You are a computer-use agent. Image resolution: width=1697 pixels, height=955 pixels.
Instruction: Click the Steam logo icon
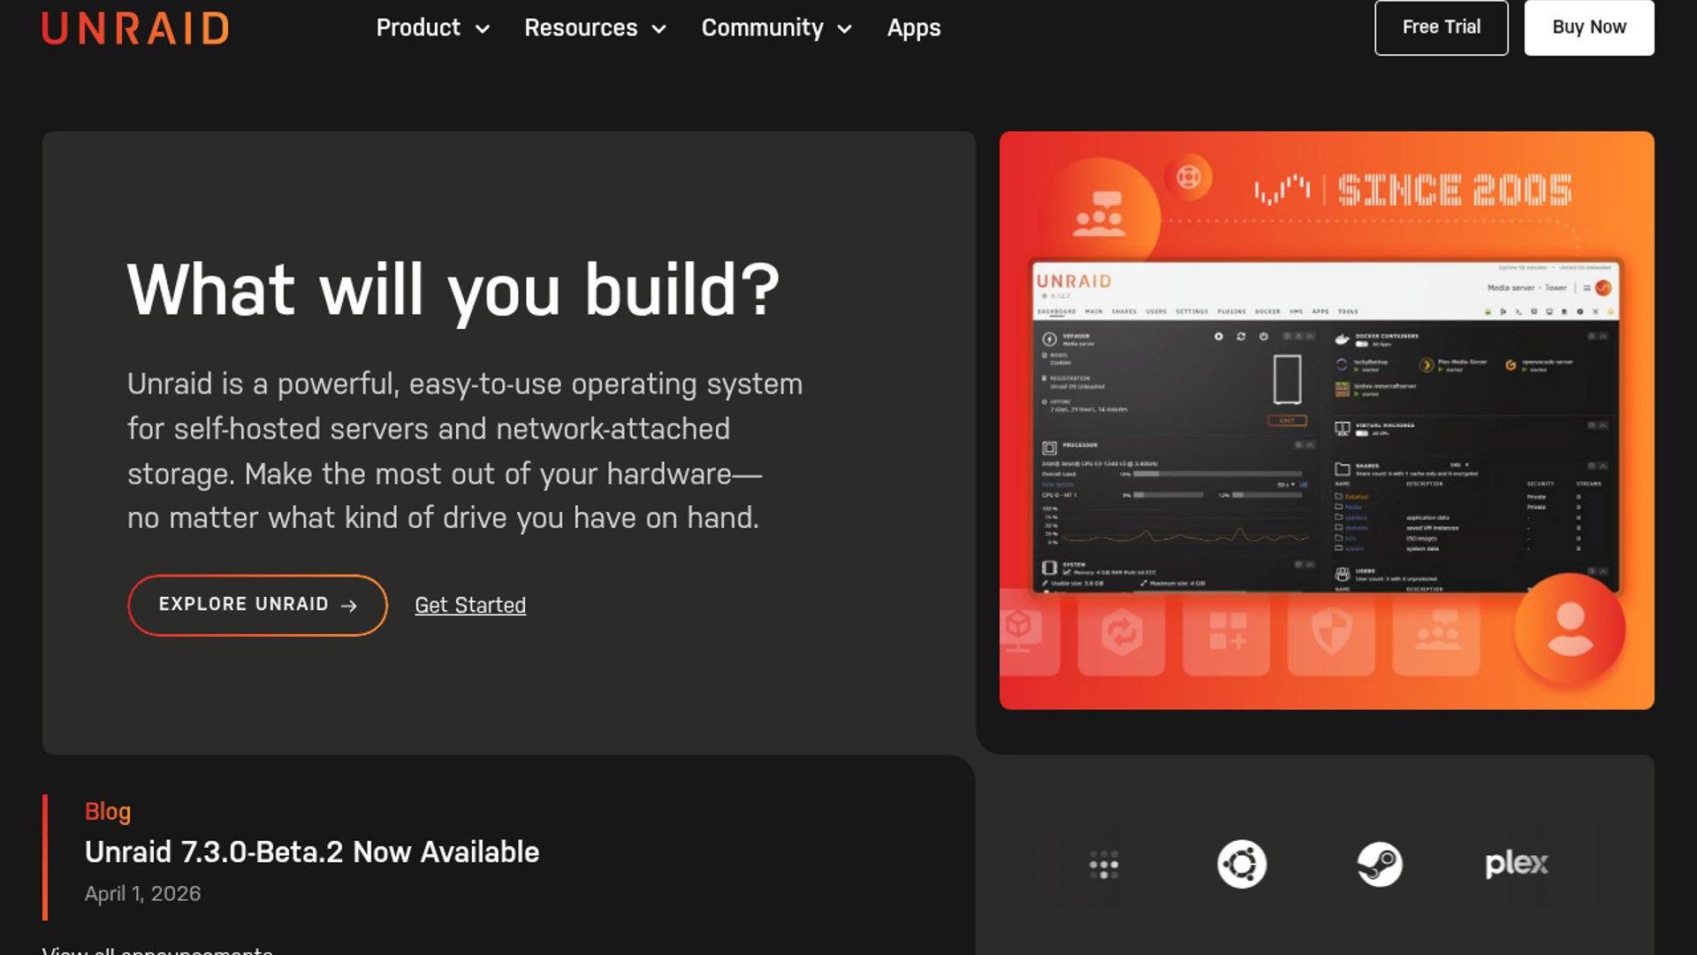point(1380,864)
